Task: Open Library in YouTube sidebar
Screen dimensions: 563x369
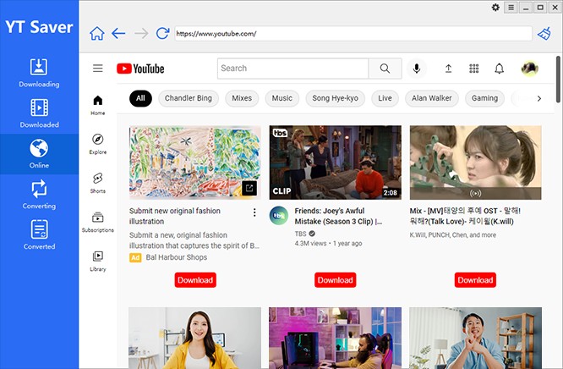Action: (98, 262)
